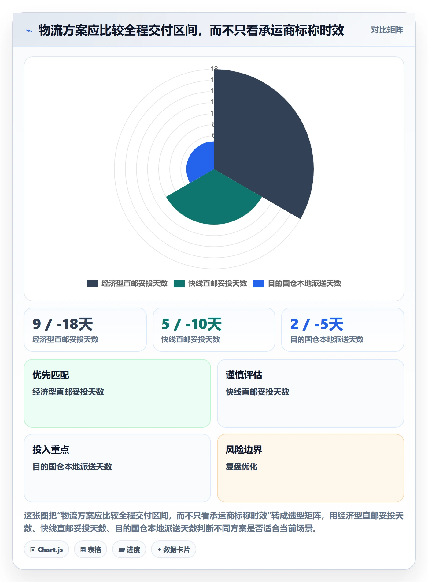This screenshot has width=428, height=582.
Task: Click the square icon in Chart.js chip
Action: point(33,550)
